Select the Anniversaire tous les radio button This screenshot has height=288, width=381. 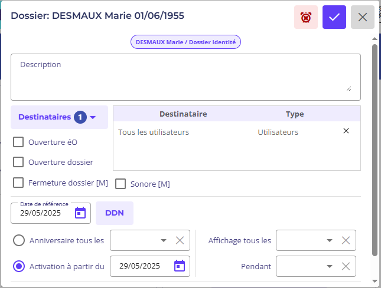[19, 240]
